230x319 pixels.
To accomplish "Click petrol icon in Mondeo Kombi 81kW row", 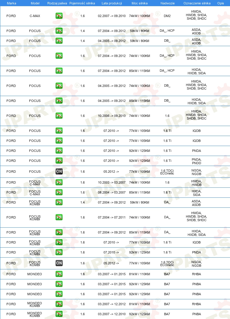I will (59, 304).
